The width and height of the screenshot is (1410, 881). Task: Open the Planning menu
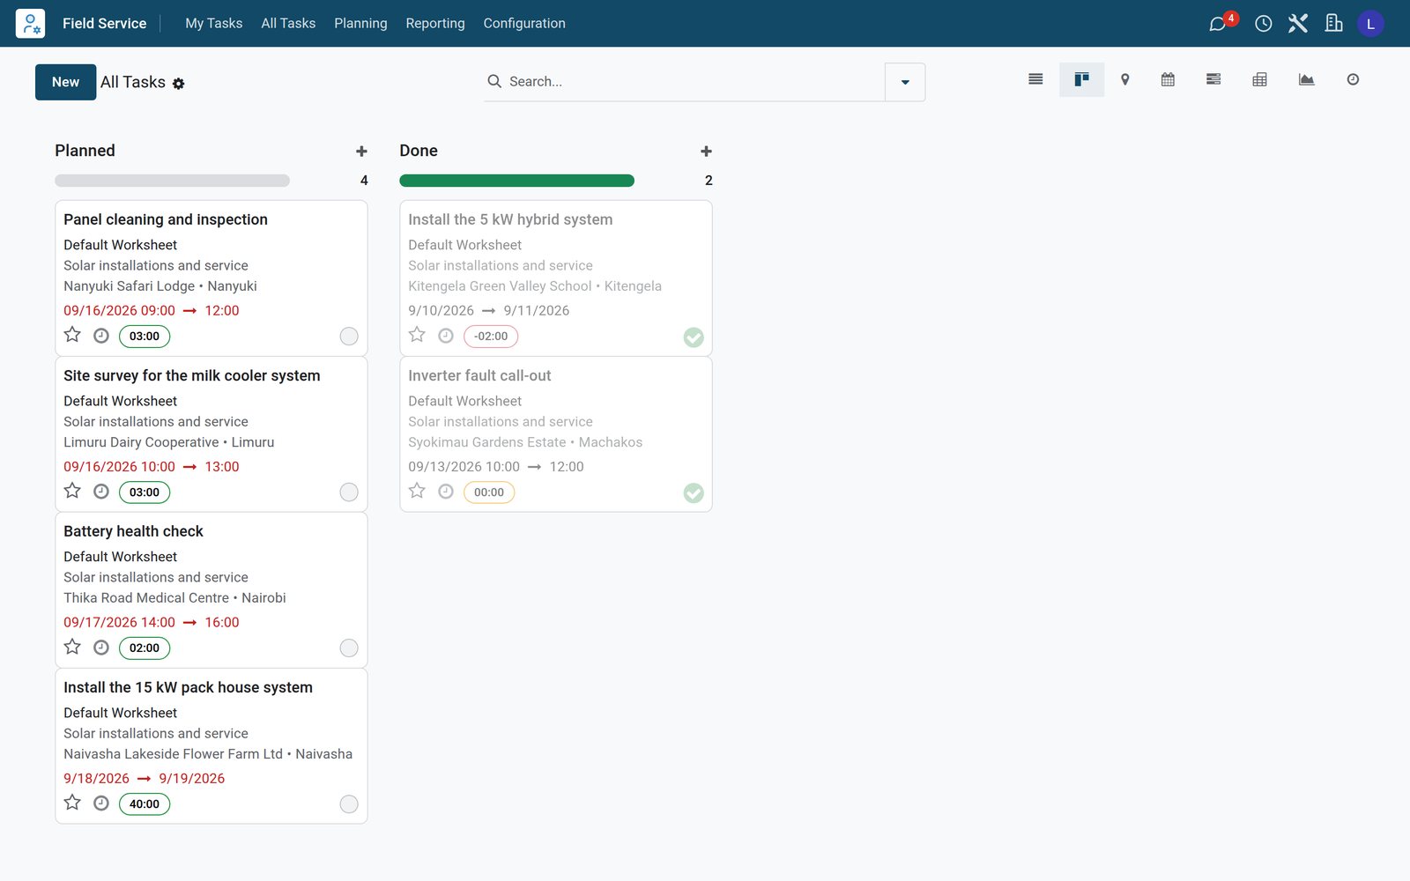(x=360, y=24)
